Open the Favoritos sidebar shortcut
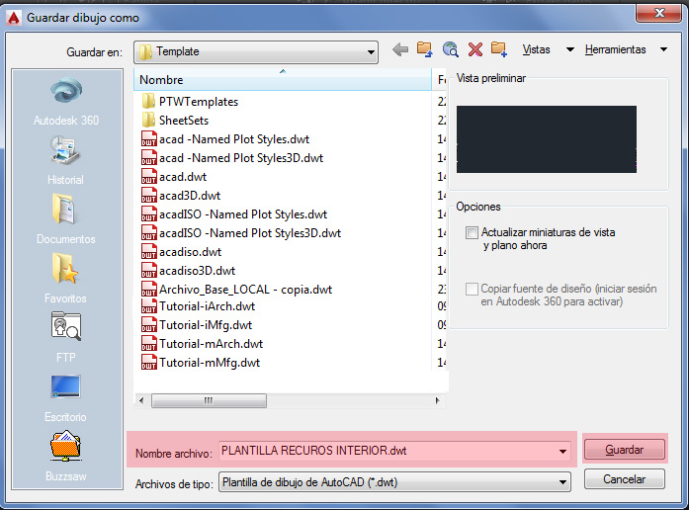The width and height of the screenshot is (689, 510). tap(65, 279)
